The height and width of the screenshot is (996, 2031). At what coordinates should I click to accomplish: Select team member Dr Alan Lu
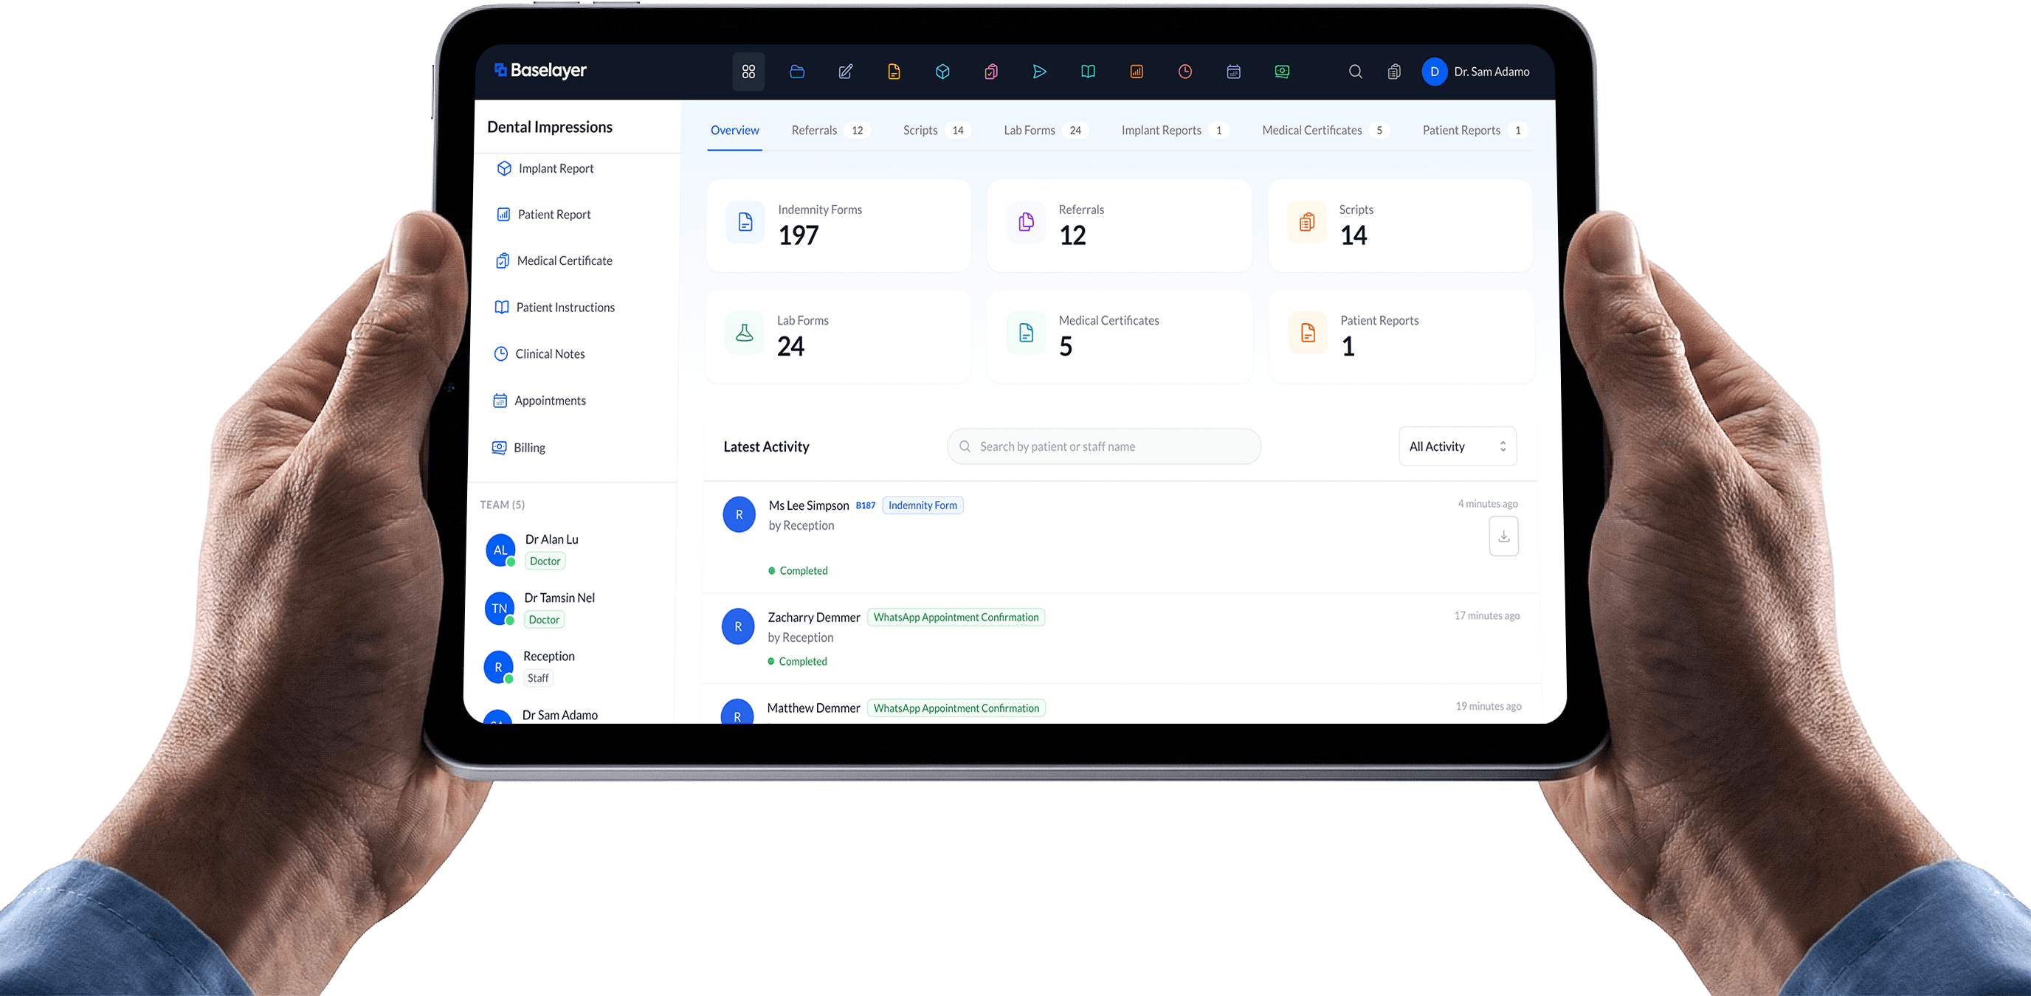pyautogui.click(x=551, y=540)
